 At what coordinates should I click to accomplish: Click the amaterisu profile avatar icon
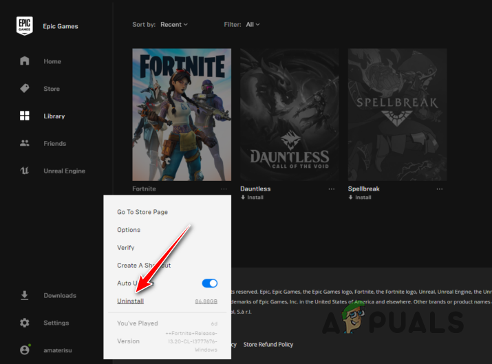coord(25,350)
